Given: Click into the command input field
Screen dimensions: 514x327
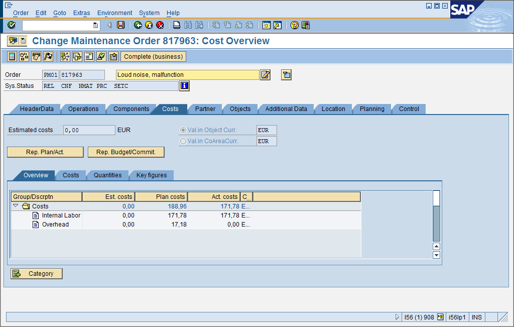Looking at the screenshot, I should point(57,25).
